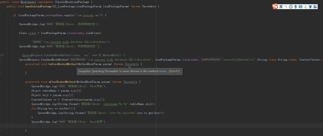Screen dimensions: 323x136
Task: Click the 'more...' link in the exception tooltip
Action: 163,71
